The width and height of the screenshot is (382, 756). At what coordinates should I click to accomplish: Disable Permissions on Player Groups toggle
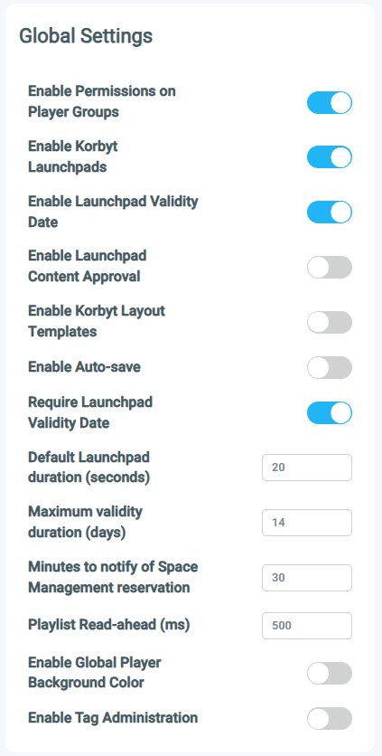point(330,102)
